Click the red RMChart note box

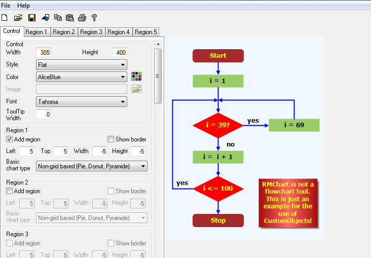(x=288, y=203)
